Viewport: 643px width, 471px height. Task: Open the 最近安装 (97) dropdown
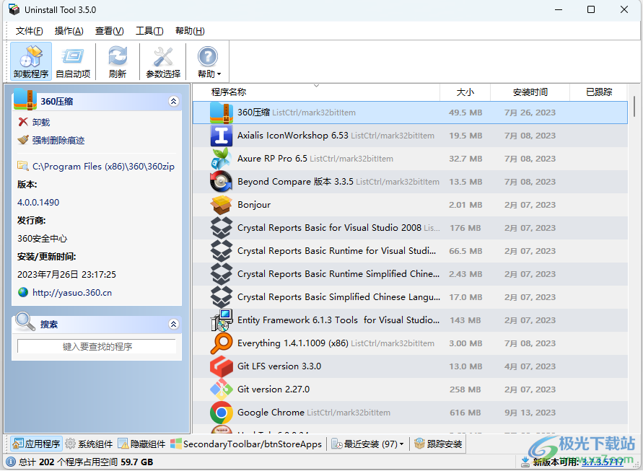pyautogui.click(x=367, y=444)
